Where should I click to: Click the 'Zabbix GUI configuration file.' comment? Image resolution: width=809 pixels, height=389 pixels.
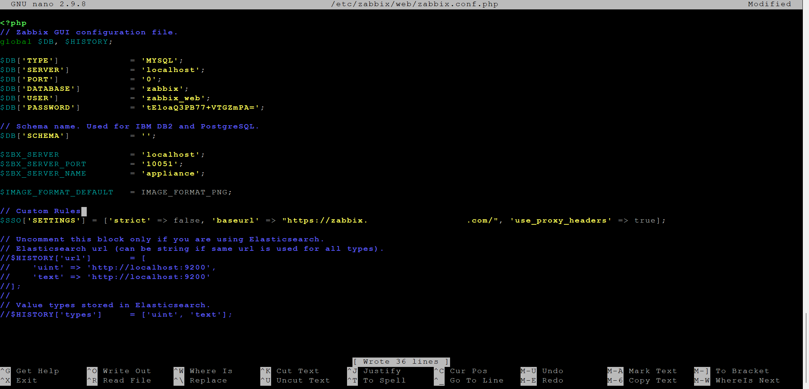(89, 32)
